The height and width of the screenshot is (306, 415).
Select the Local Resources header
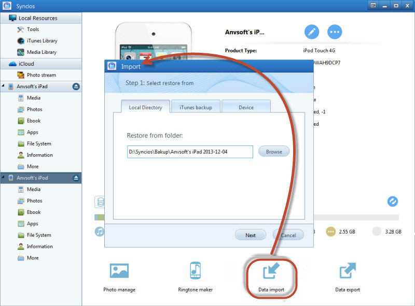(41, 18)
